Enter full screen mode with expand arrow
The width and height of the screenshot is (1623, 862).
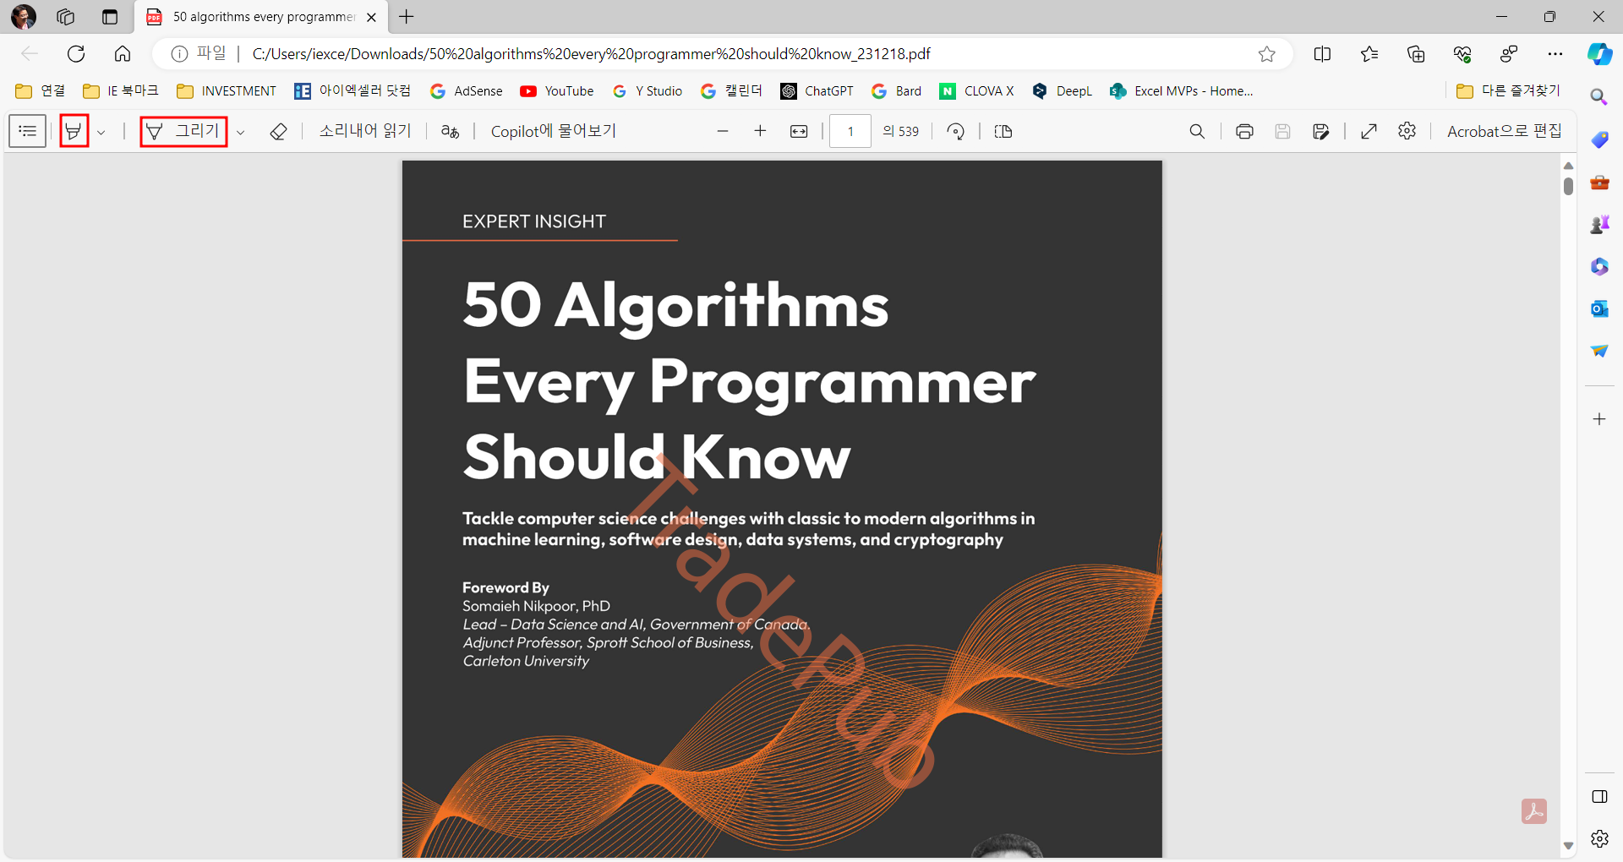pos(1369,131)
